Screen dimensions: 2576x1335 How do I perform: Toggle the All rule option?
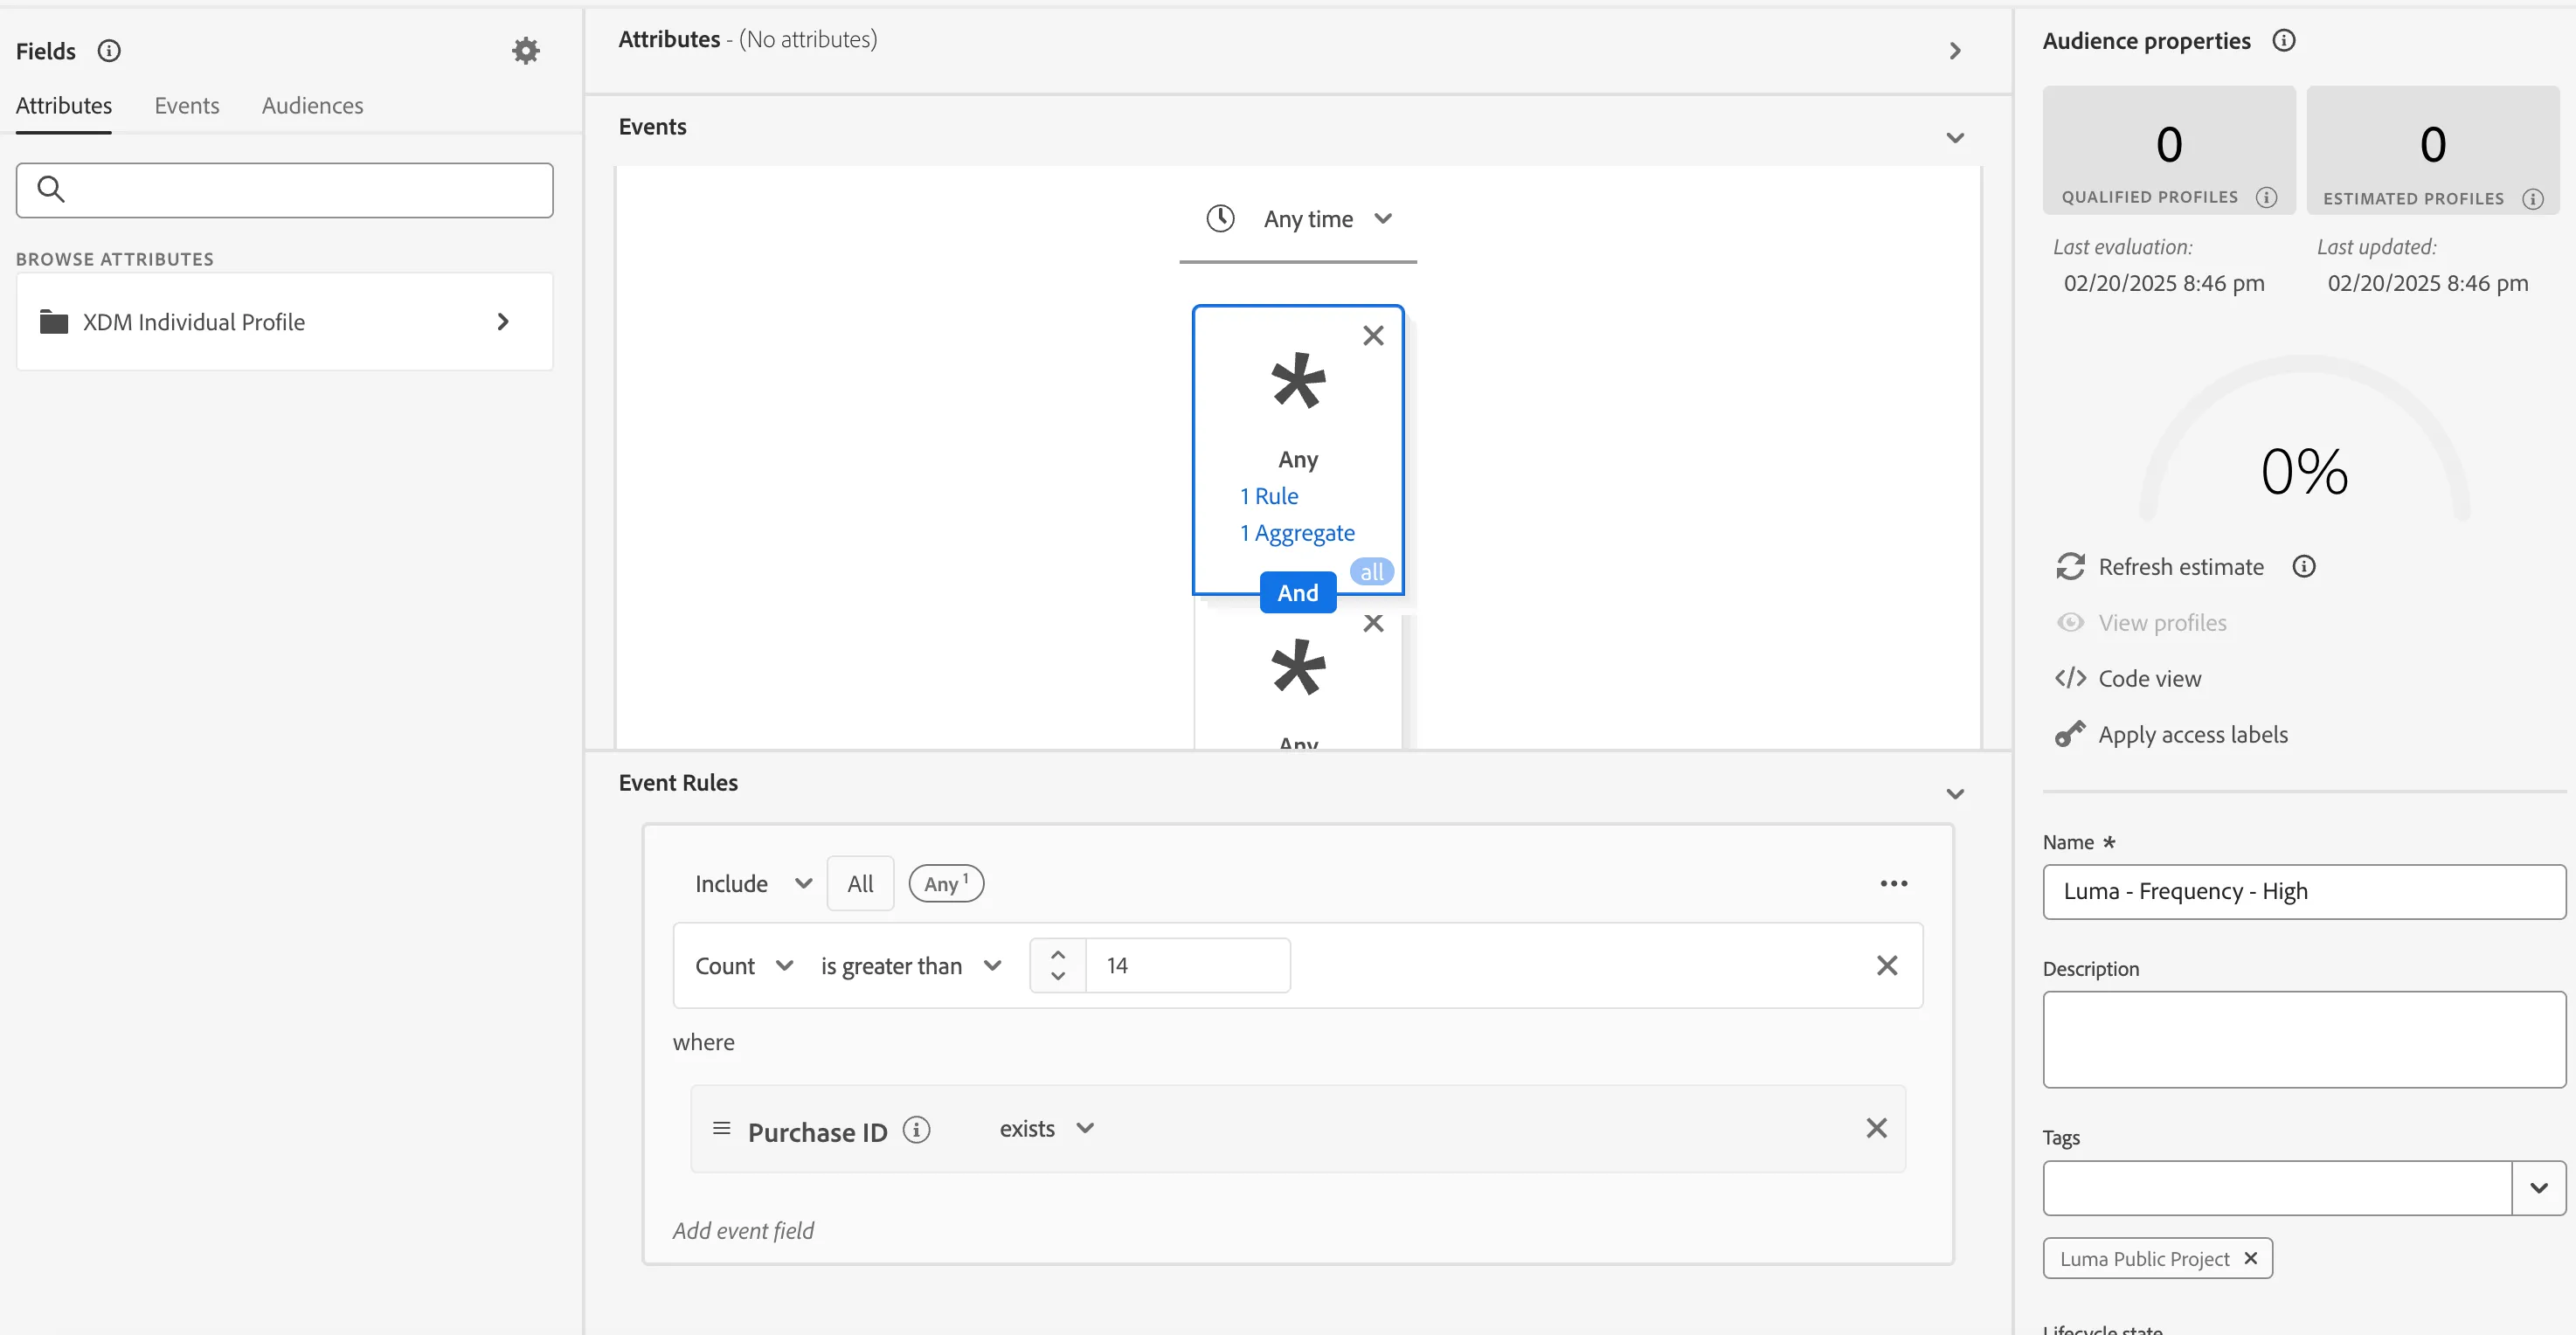click(860, 884)
